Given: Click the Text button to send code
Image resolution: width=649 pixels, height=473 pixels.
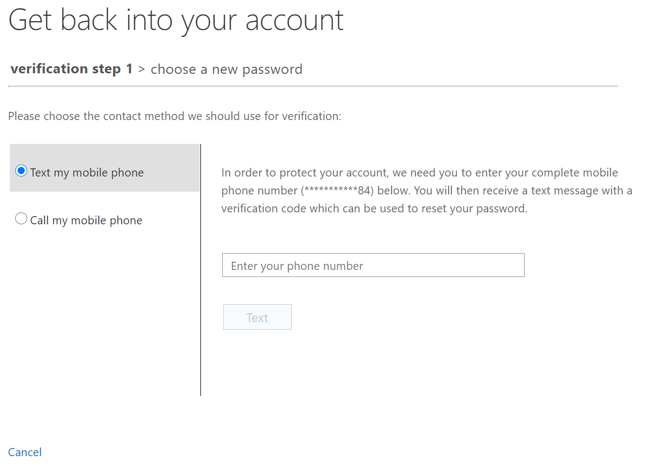Looking at the screenshot, I should click(257, 317).
